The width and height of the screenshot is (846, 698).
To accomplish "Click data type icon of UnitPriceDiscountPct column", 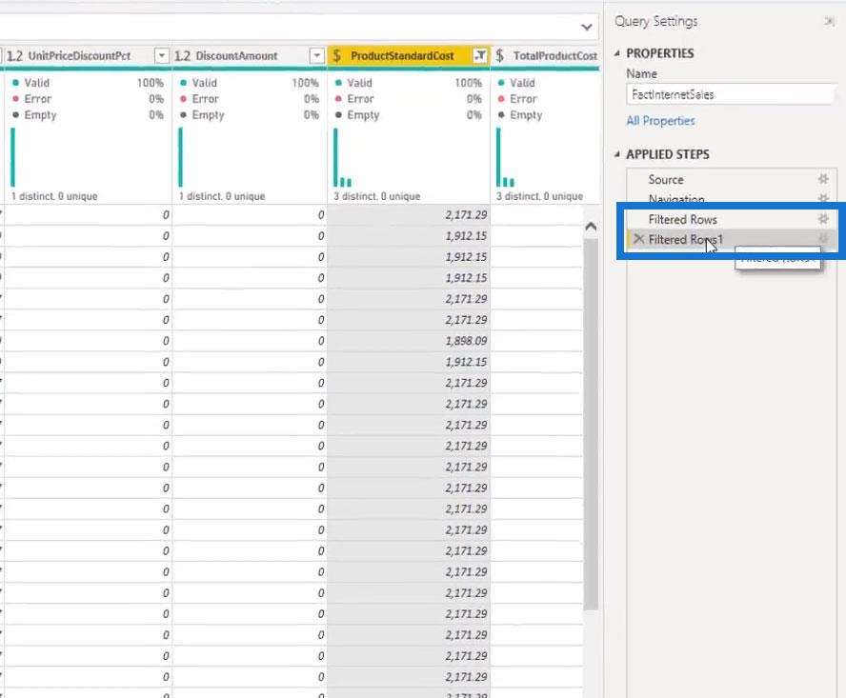I will pyautogui.click(x=14, y=56).
